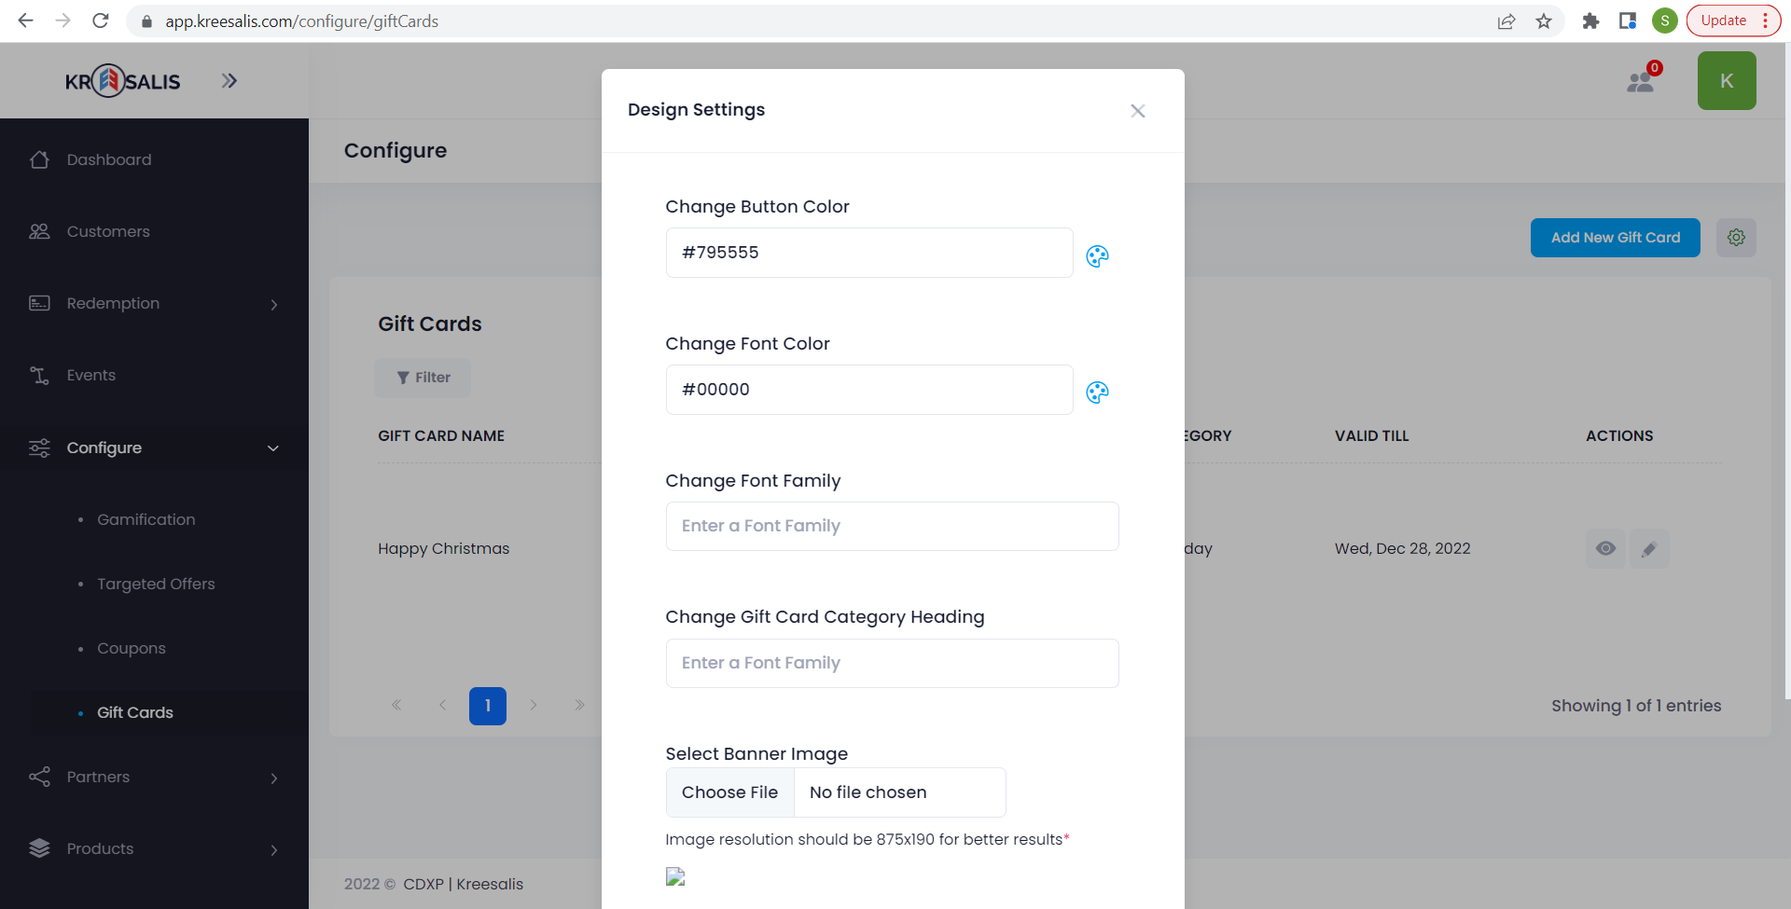
Task: Go to last page of gift cards
Action: click(579, 705)
